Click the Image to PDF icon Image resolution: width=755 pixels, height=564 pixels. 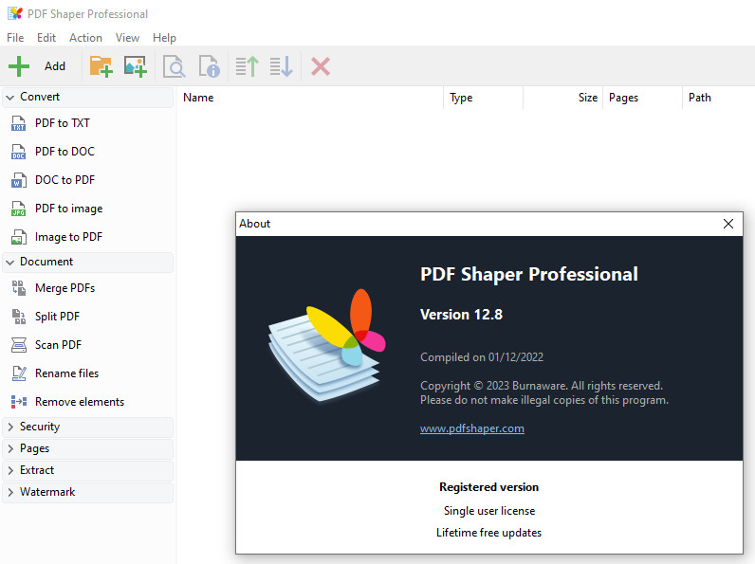click(18, 237)
